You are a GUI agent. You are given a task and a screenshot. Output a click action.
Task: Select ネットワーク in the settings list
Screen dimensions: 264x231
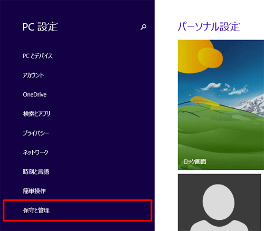35,152
